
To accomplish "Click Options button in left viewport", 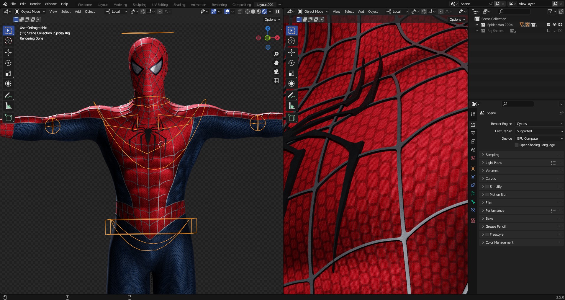I will 272,19.
